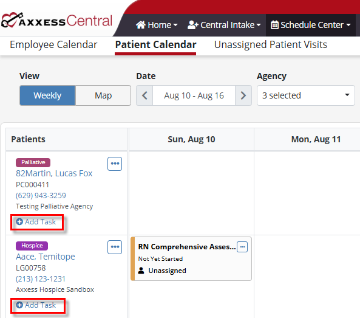
Task: Click phone number (629) 943-3259
Action: click(41, 195)
